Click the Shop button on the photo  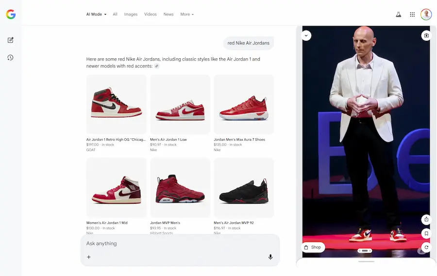(313, 247)
